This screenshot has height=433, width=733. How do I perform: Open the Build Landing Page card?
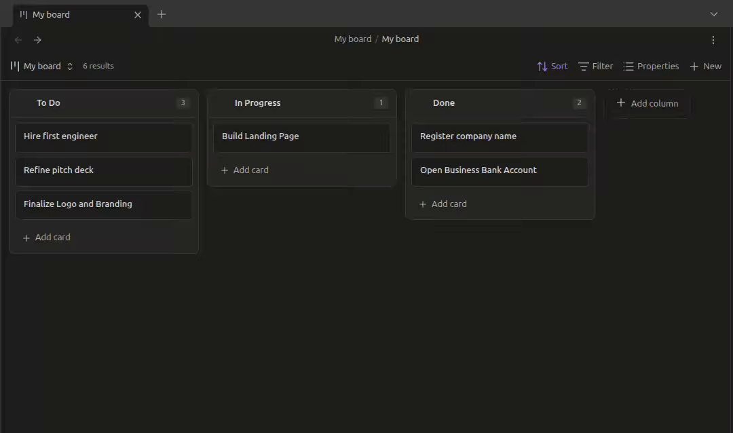coord(301,136)
